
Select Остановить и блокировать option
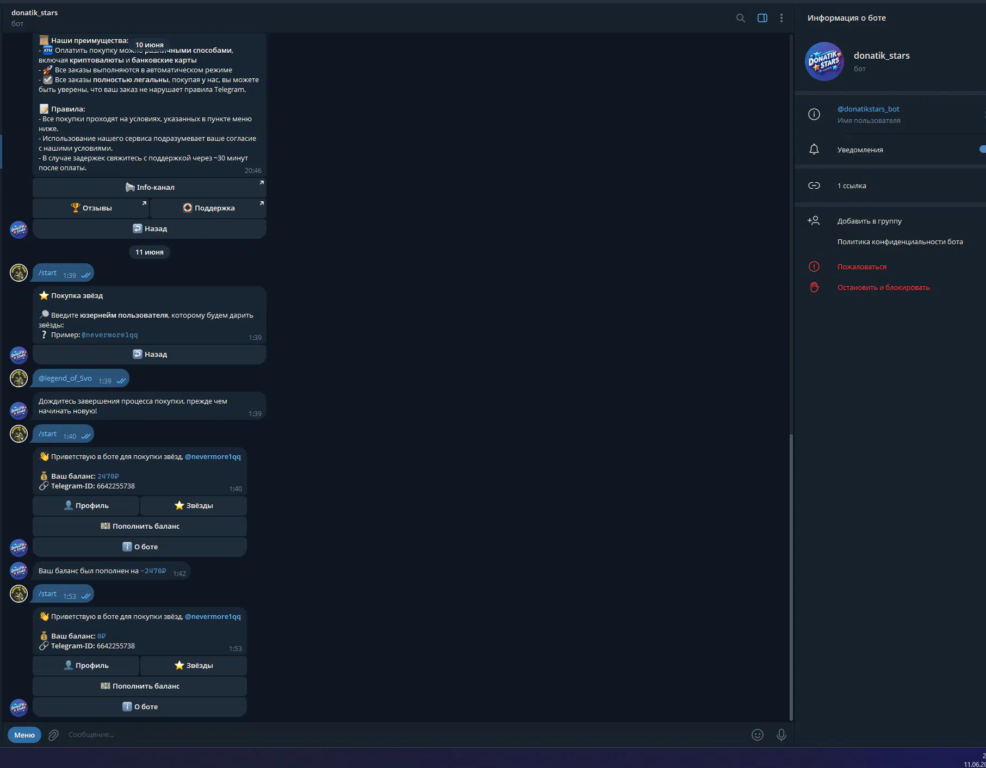884,287
